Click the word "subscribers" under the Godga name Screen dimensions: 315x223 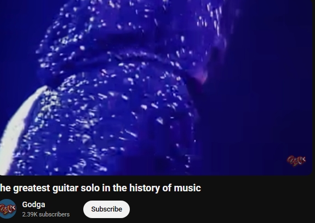(54, 214)
